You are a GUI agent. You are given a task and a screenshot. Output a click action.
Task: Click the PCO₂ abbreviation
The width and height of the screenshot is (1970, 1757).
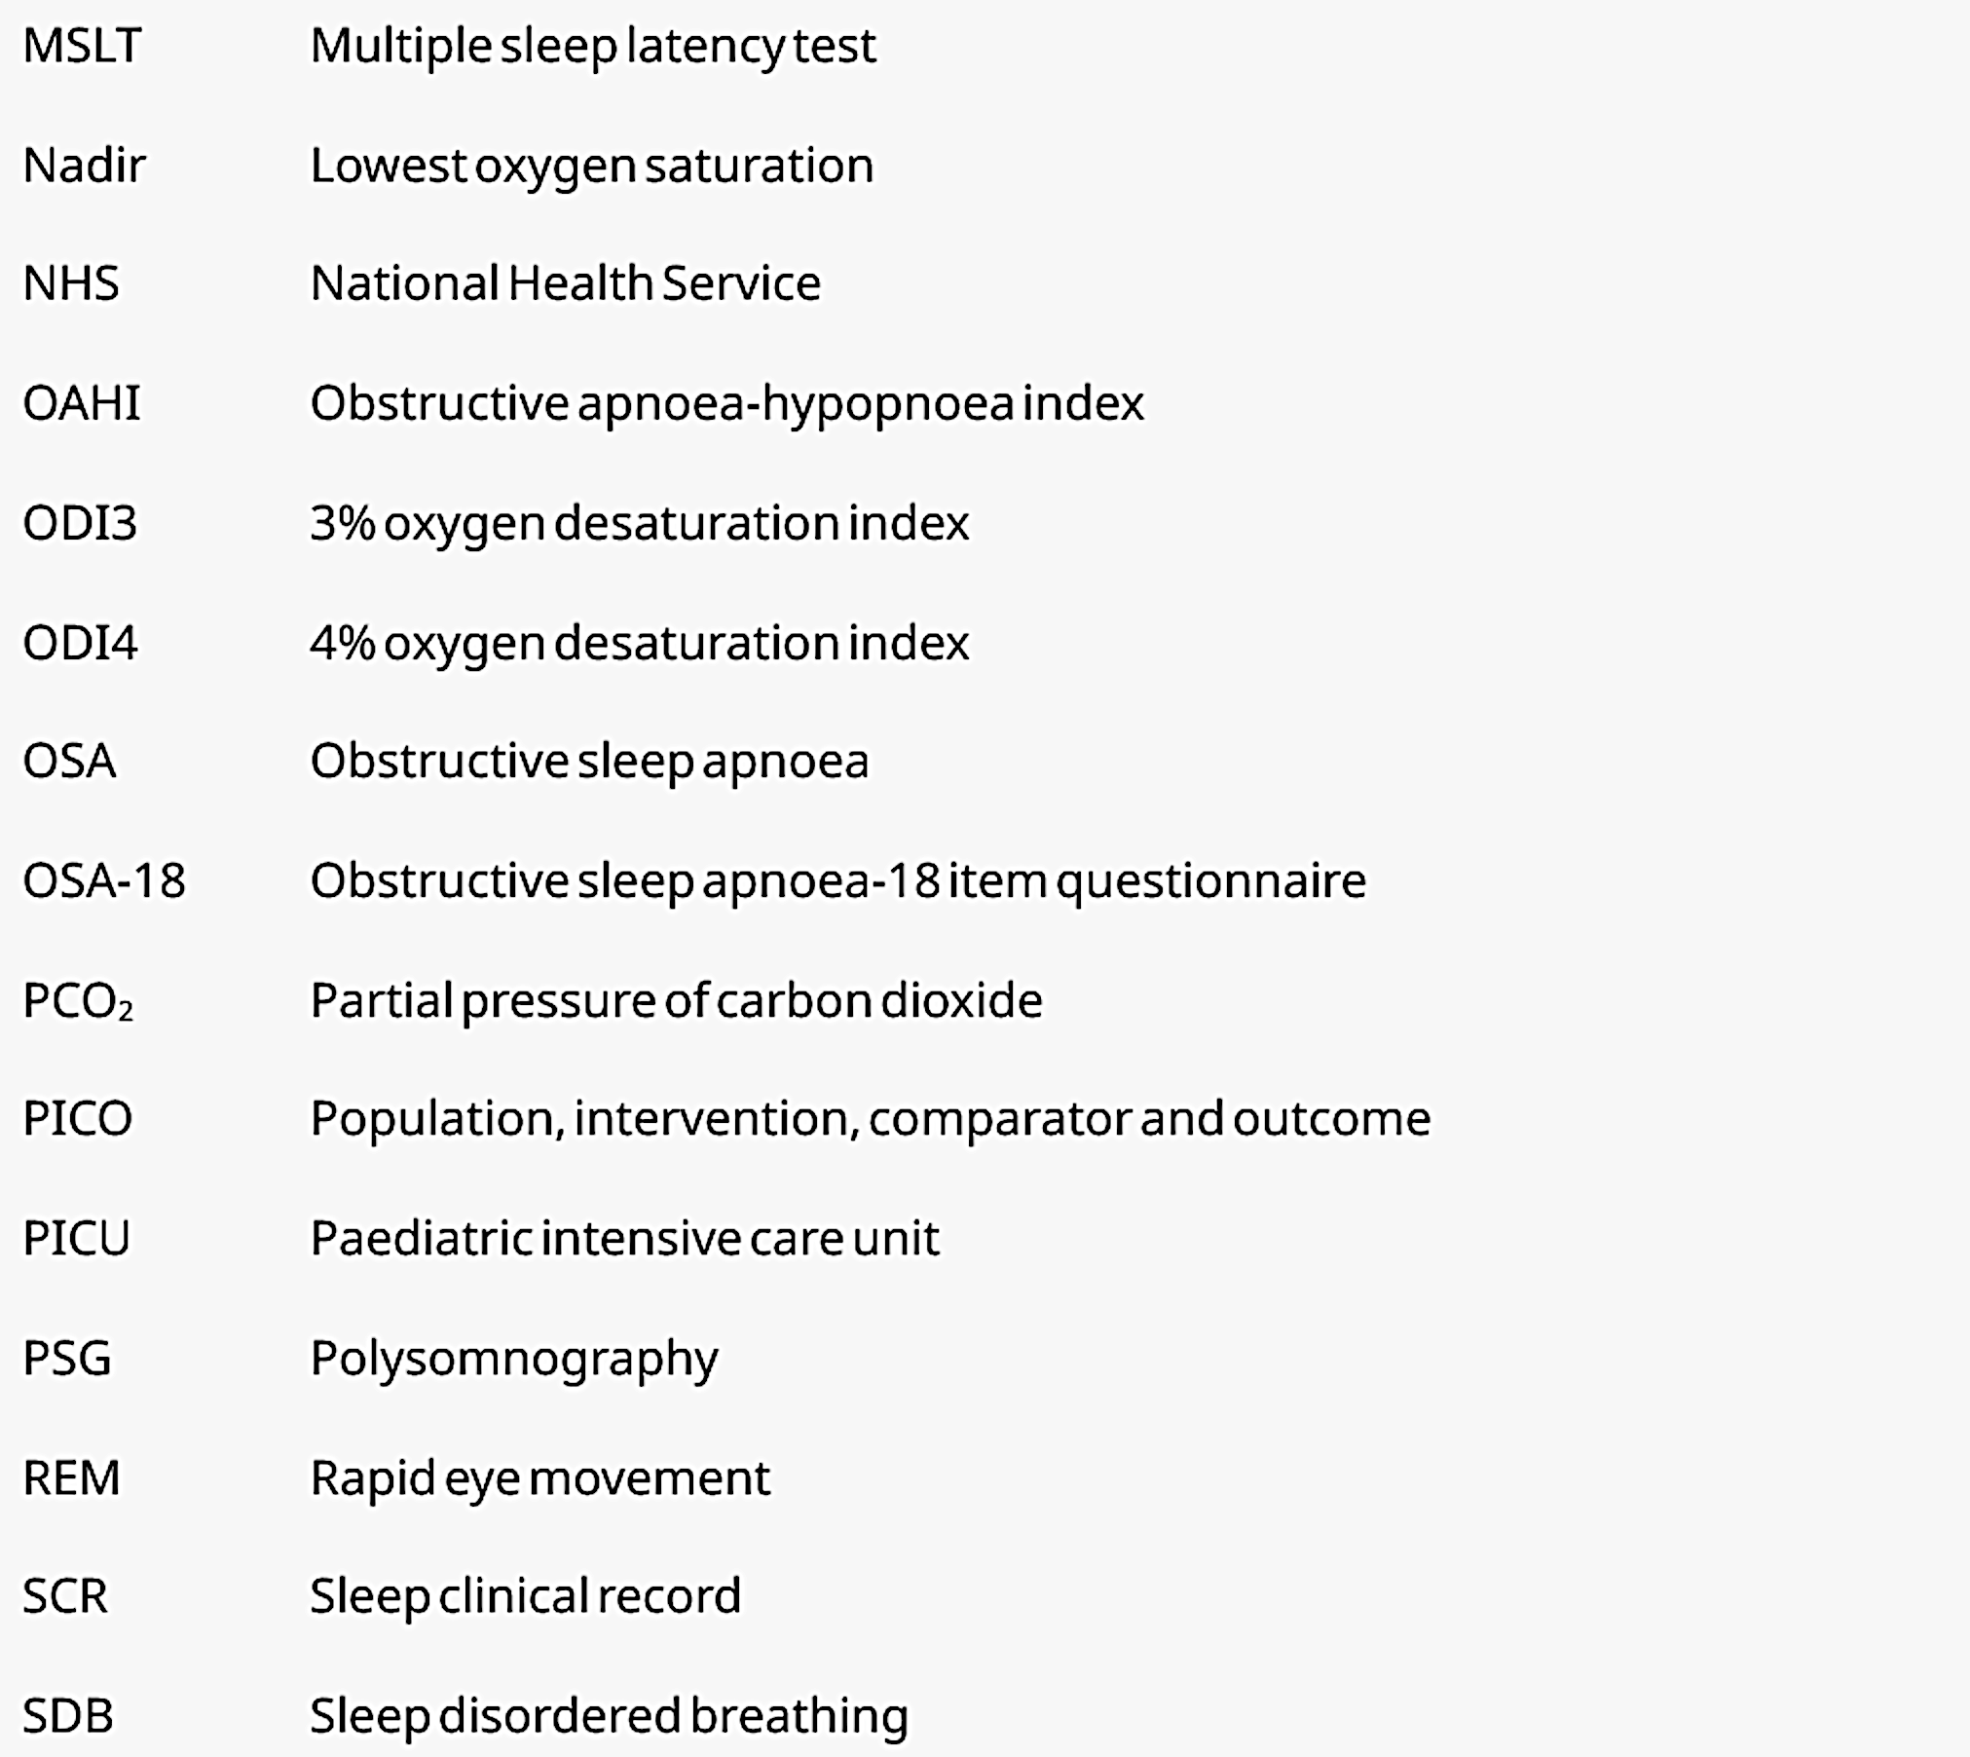pos(78,1001)
